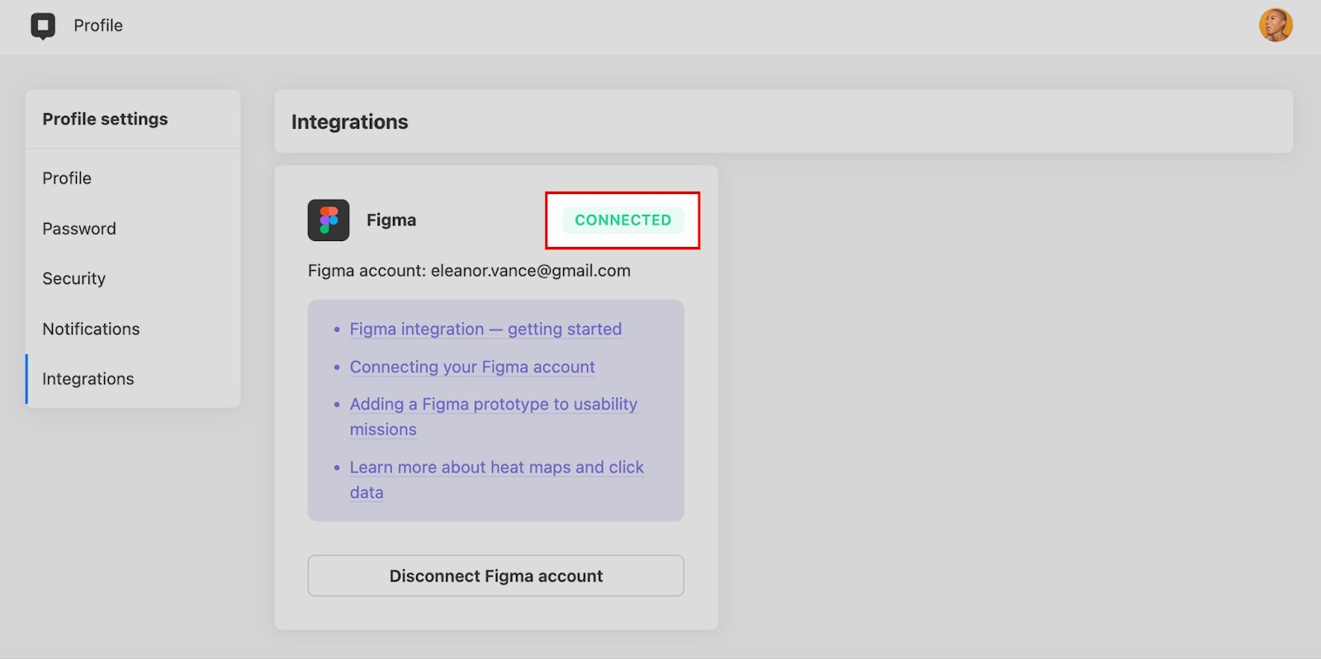Open 'Learn more about heat maps and click data' link
The width and height of the screenshot is (1321, 659).
point(496,479)
